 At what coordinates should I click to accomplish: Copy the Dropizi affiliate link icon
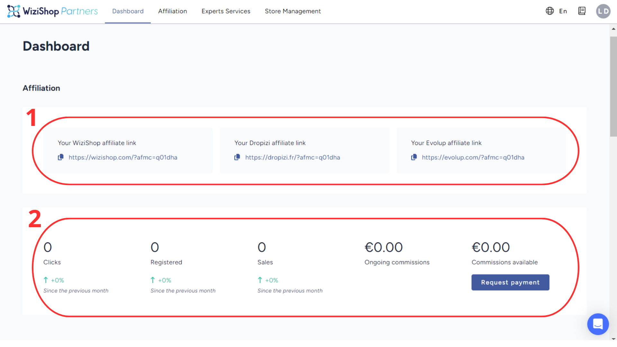(x=237, y=157)
